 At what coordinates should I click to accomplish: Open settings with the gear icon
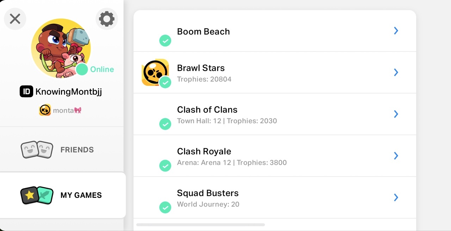pos(106,19)
